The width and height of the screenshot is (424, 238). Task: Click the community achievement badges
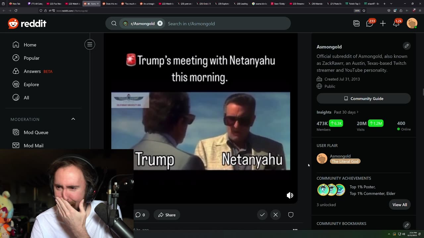tap(331, 190)
